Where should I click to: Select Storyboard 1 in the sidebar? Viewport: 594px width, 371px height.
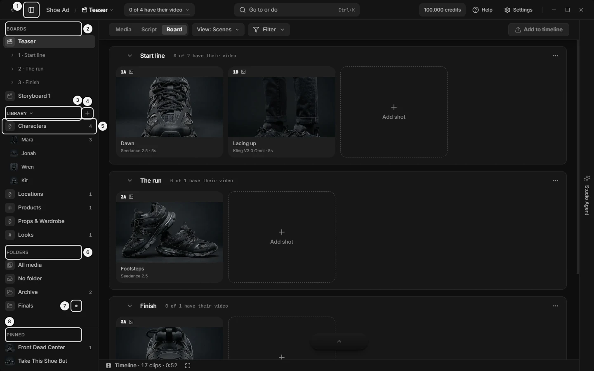(x=49, y=96)
